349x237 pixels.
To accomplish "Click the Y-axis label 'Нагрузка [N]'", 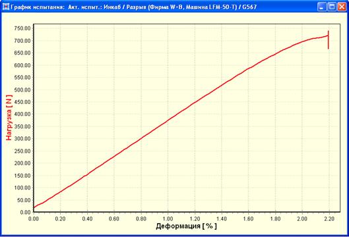I will (x=9, y=118).
